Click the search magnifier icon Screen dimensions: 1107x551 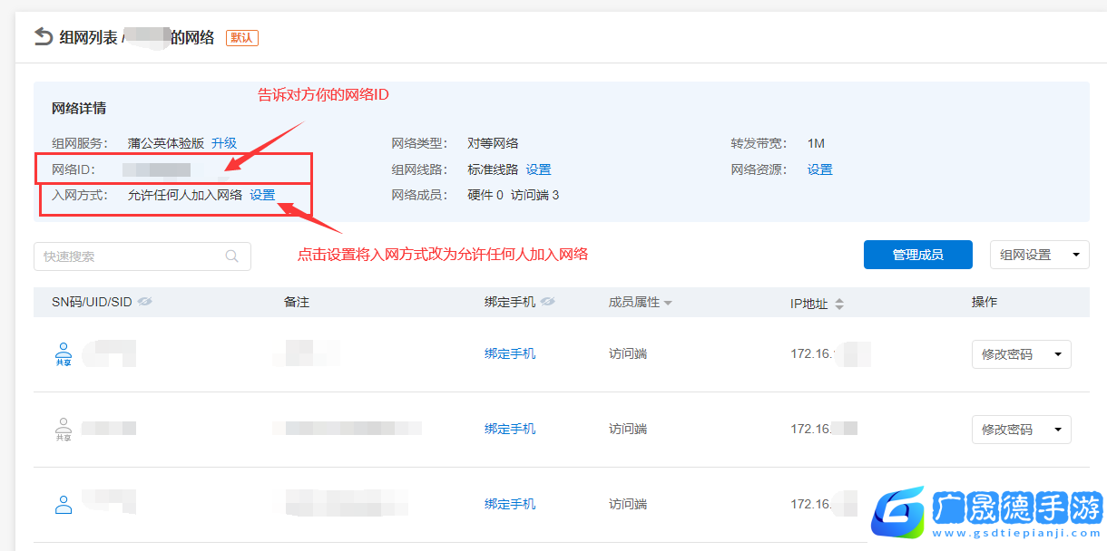click(x=232, y=256)
